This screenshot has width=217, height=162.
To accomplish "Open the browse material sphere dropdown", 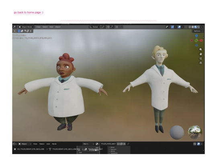I will coord(97,144).
